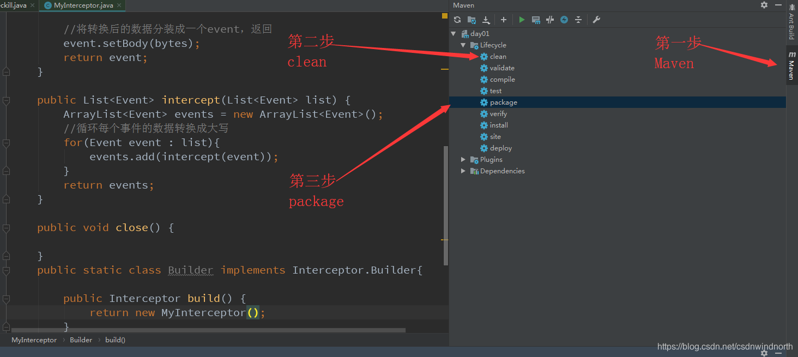The height and width of the screenshot is (357, 798).
Task: Hide the Maven tool window
Action: point(777,5)
